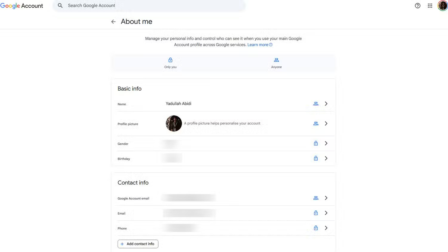Toggle visibility icon for Profile picture
This screenshot has height=252, width=448.
coord(316,123)
